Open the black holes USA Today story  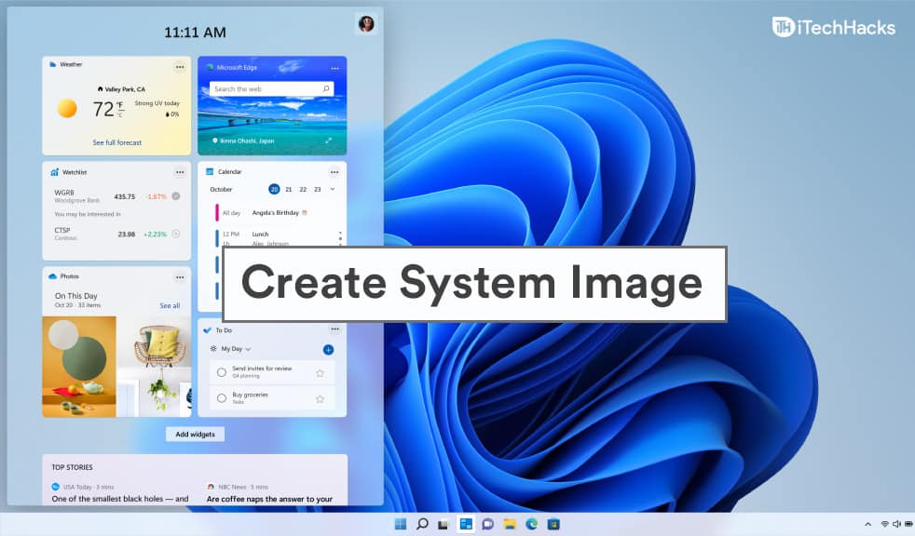click(119, 499)
